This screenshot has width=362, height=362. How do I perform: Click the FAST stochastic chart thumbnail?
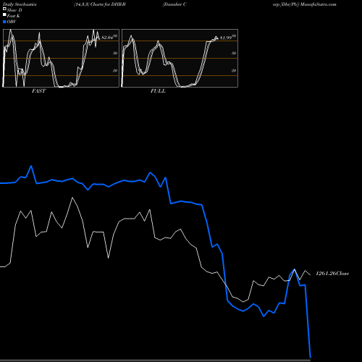click(x=61, y=58)
